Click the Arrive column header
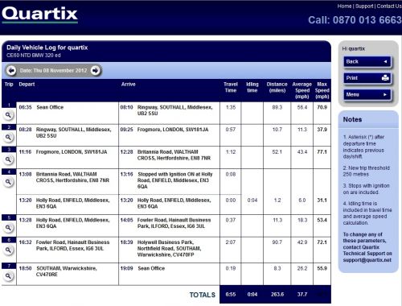402x306 pixels. pos(129,85)
